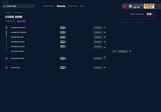Click the ONE HIT-KILL label
161x112 pixels.
[16, 68]
